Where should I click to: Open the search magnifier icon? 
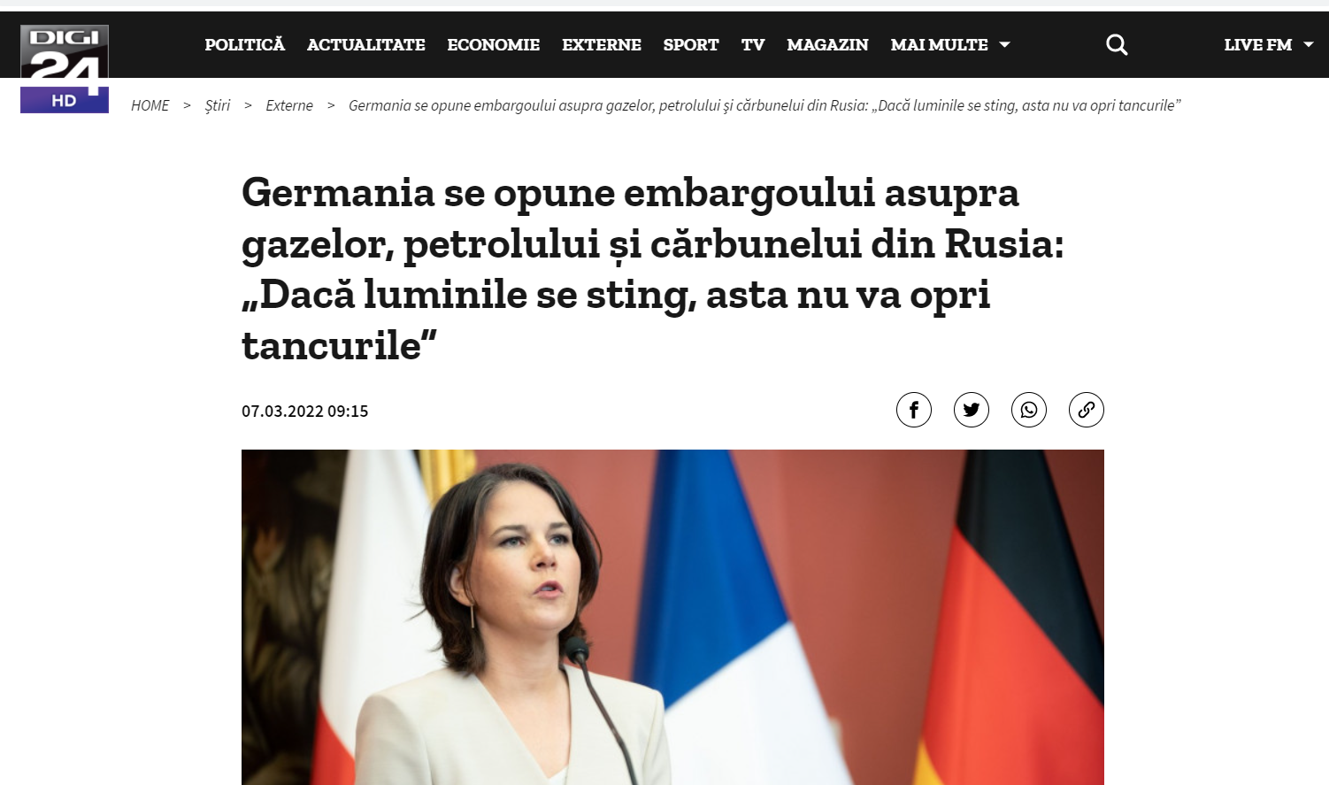click(1117, 44)
